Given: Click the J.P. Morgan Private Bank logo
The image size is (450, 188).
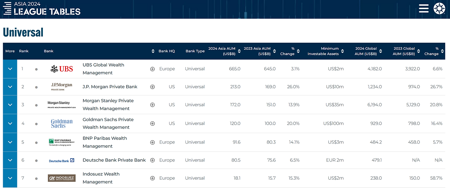Looking at the screenshot, I should tap(62, 87).
